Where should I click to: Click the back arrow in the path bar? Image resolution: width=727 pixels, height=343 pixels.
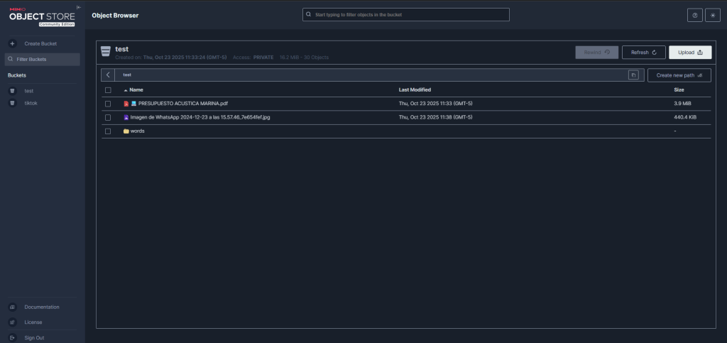pos(108,75)
